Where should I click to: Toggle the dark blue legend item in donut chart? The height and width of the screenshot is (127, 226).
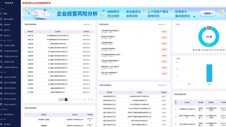[201, 50]
